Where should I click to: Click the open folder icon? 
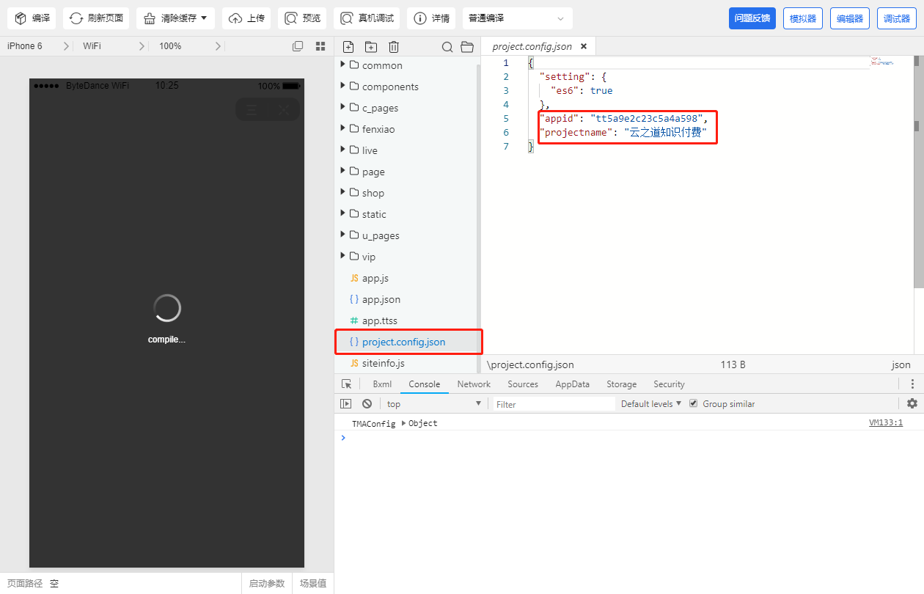(x=467, y=47)
